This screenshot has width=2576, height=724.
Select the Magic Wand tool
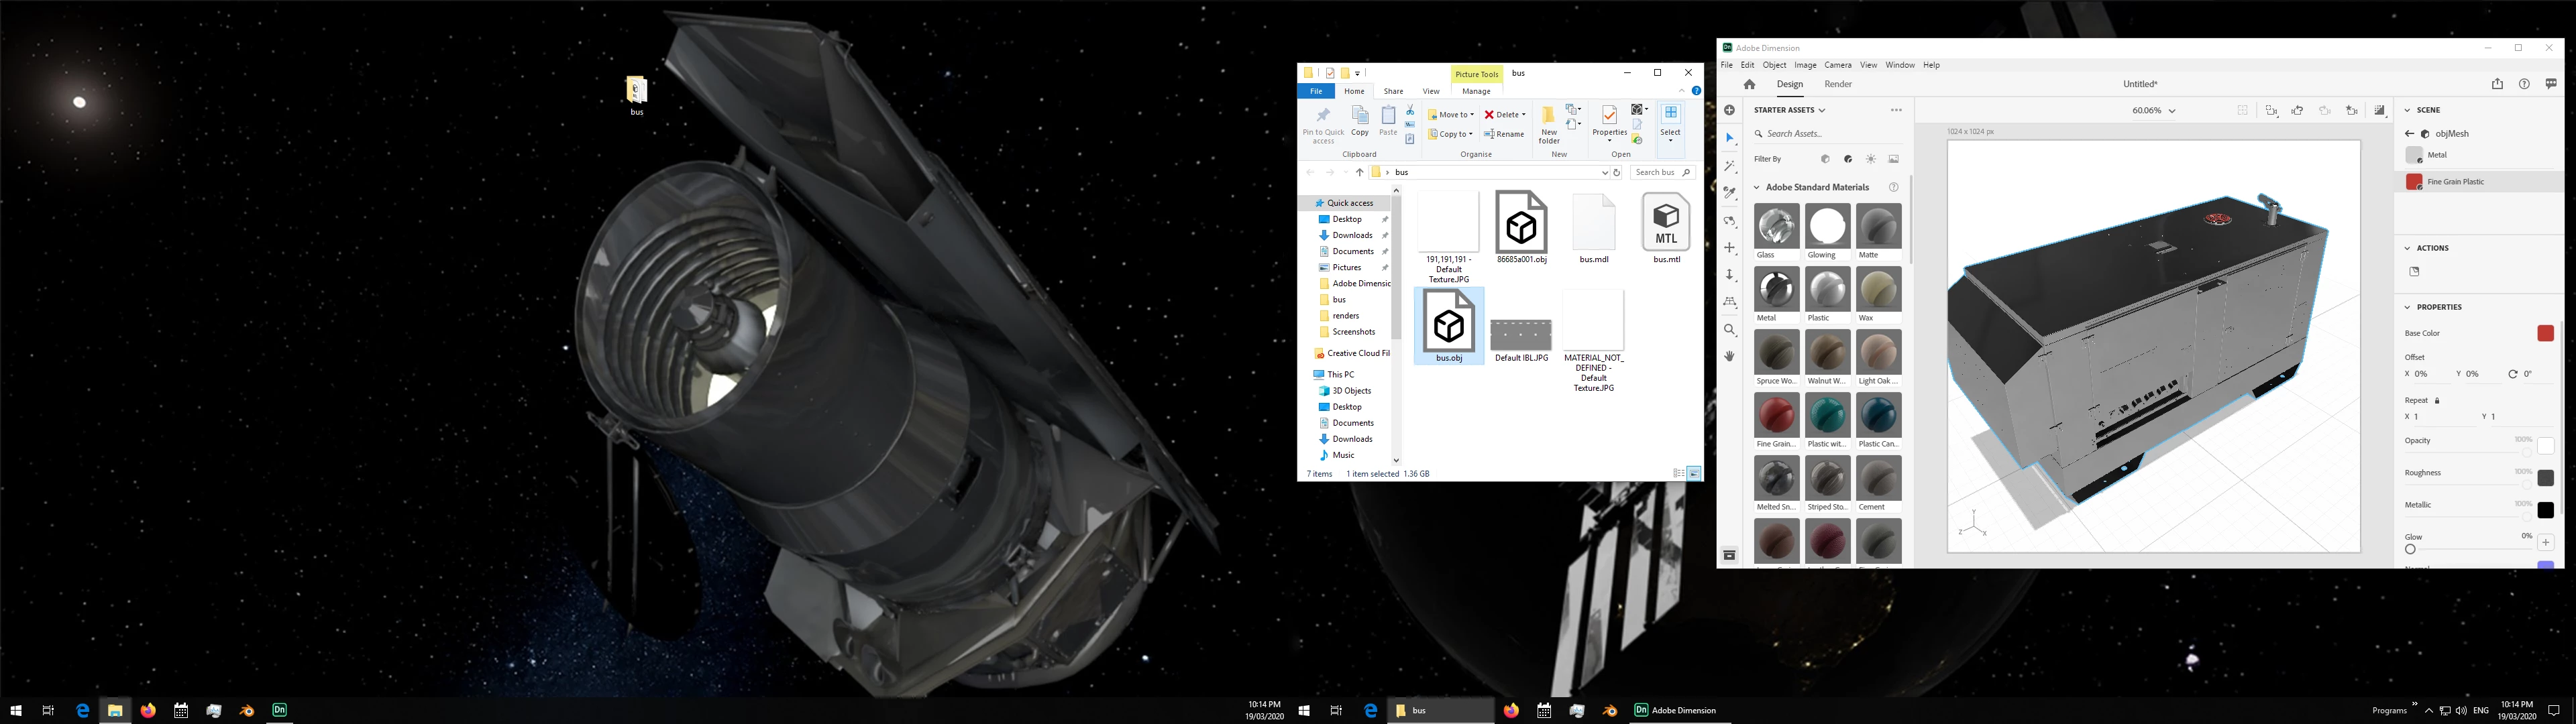tap(1730, 166)
